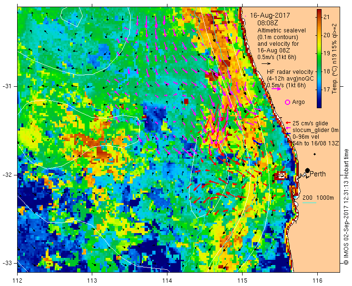Click the longitude 115 axis label
The height and width of the screenshot is (286, 352).
[242, 281]
